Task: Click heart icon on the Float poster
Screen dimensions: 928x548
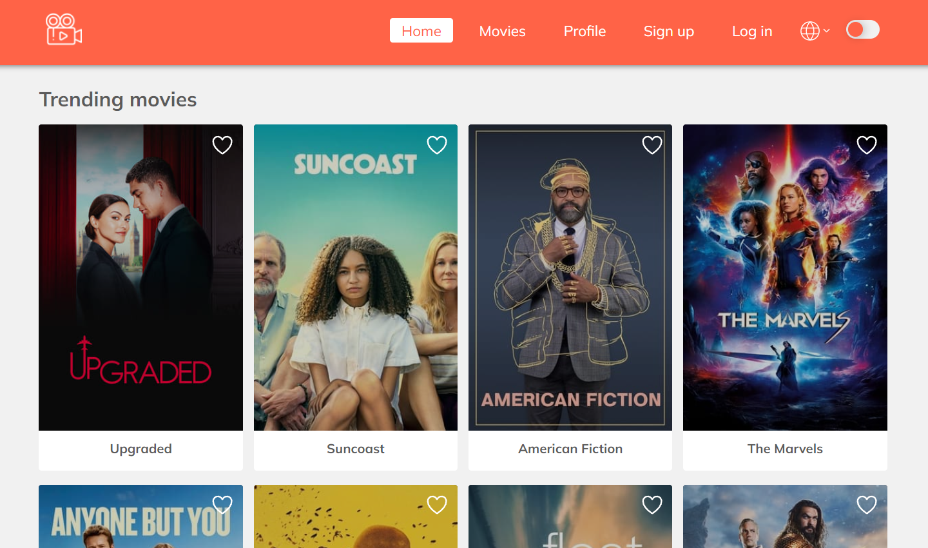Action: (652, 505)
